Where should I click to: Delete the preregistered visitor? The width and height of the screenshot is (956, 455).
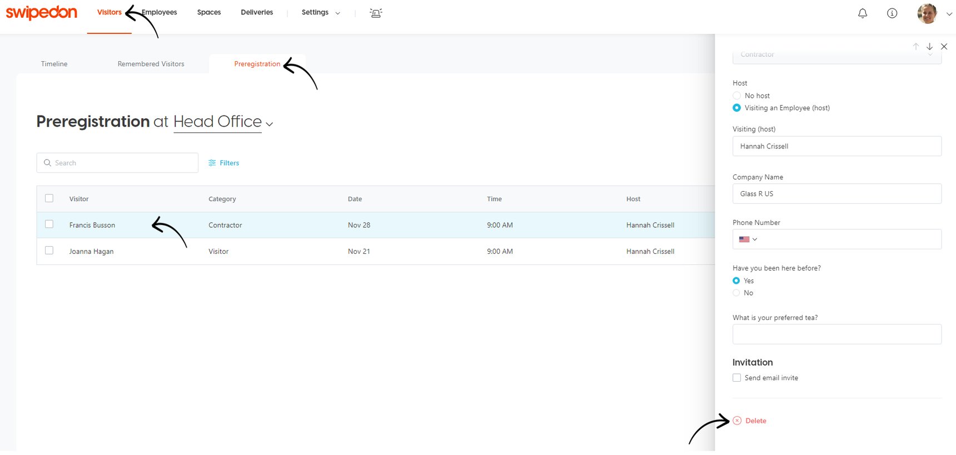(755, 421)
